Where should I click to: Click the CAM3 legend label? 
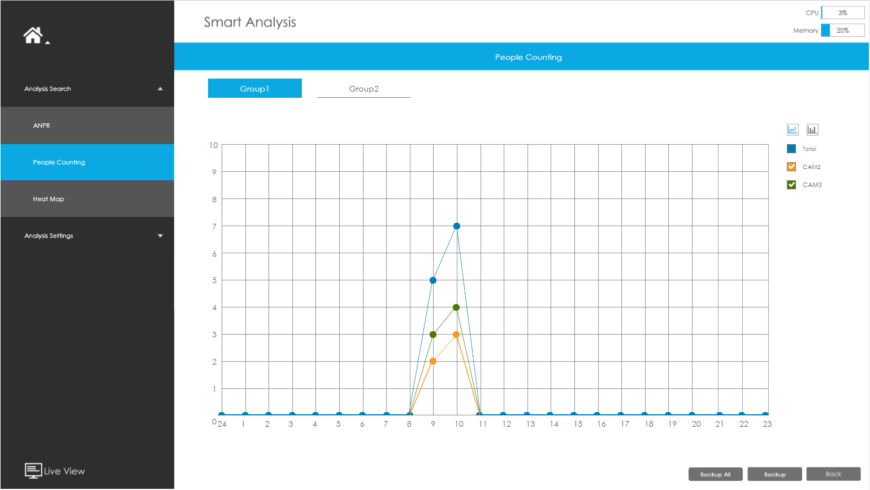[812, 185]
